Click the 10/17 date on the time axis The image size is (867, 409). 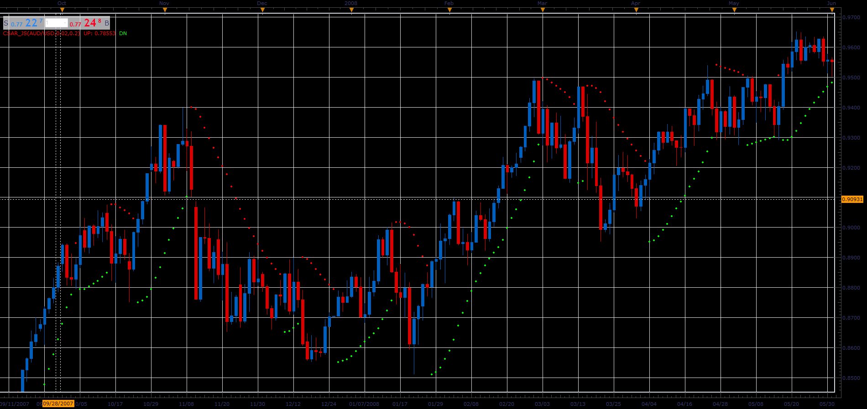coord(115,404)
